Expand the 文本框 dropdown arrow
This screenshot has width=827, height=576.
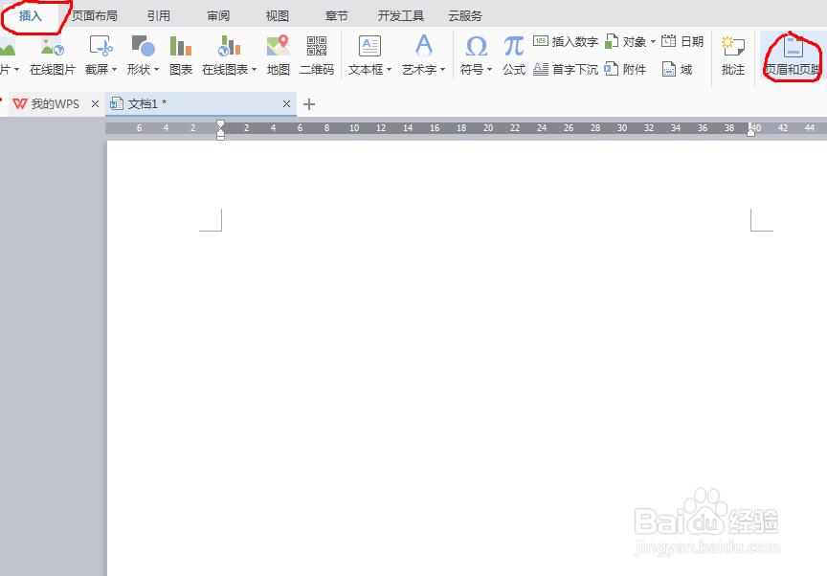[x=390, y=70]
